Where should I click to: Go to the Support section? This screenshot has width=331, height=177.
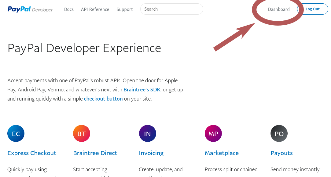(125, 9)
